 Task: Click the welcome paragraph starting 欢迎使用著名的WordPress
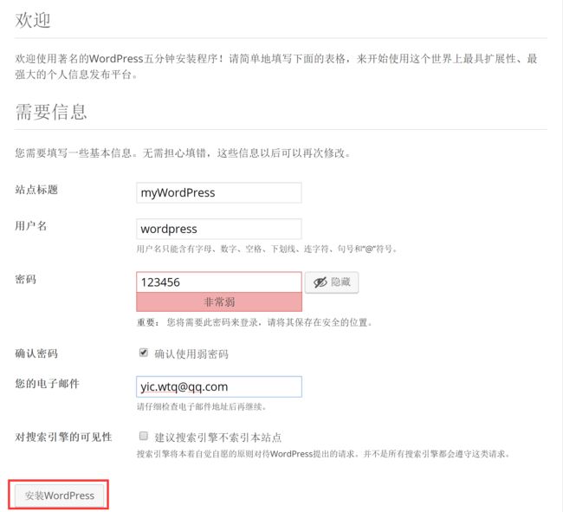click(276, 66)
